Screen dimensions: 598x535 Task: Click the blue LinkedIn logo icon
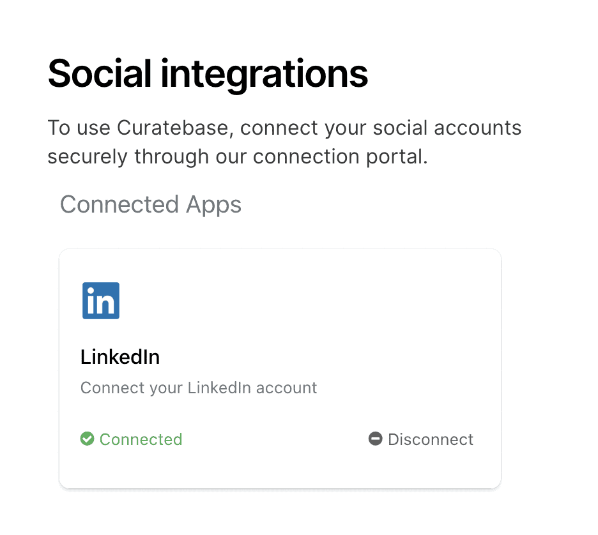101,301
